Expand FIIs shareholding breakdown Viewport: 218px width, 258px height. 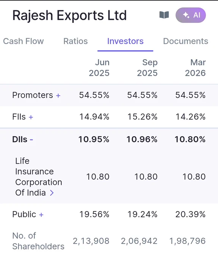[x=31, y=117]
